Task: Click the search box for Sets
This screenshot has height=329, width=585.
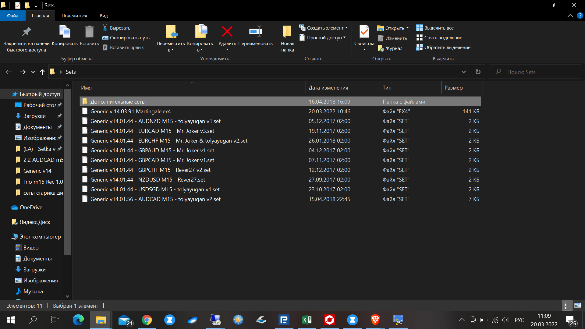Action: [535, 72]
